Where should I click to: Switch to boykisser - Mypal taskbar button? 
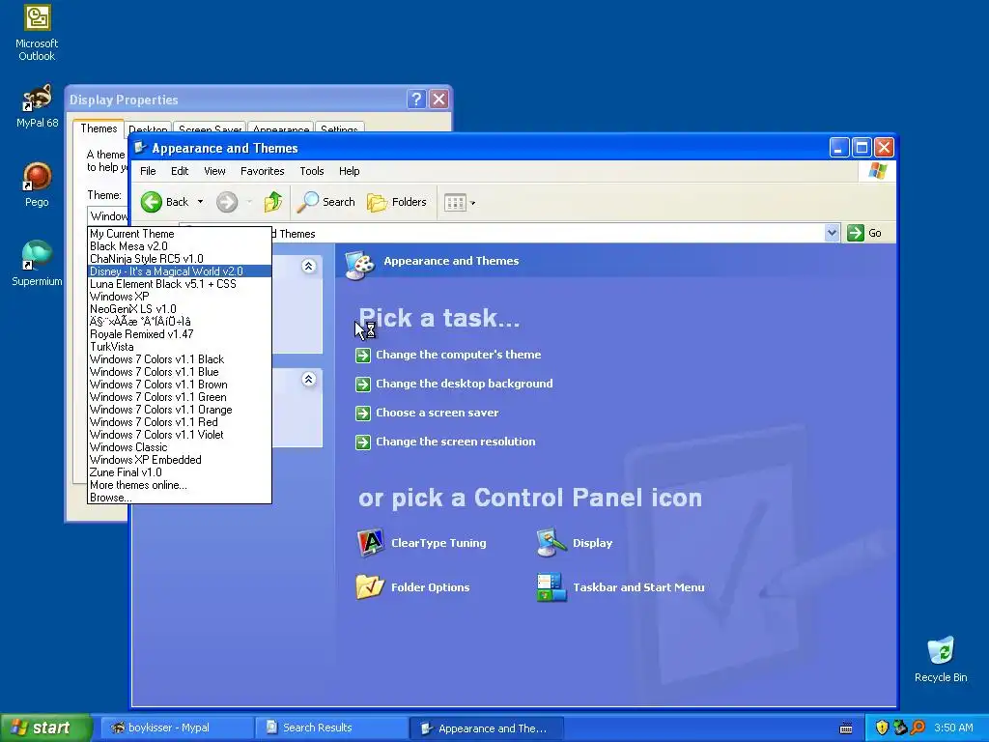click(x=178, y=728)
